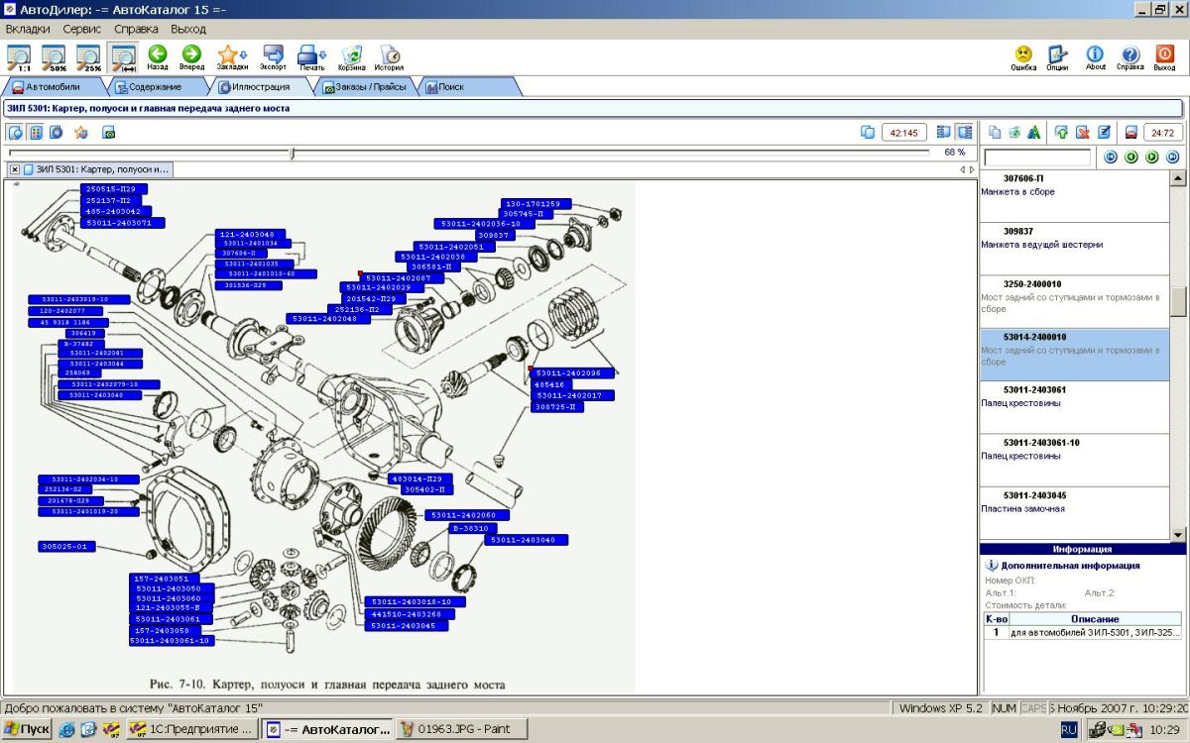Switch to the Заказы / Прайсы tab
Screen dimensions: 1190x743
pyautogui.click(x=364, y=87)
